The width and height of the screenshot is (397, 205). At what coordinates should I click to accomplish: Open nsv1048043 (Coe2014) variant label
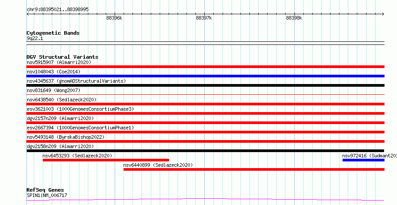pyautogui.click(x=54, y=72)
